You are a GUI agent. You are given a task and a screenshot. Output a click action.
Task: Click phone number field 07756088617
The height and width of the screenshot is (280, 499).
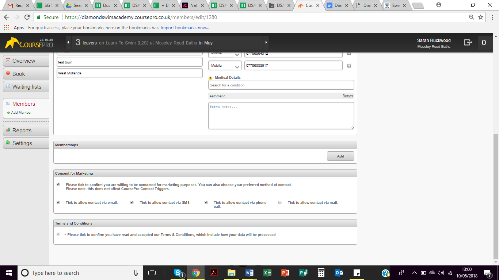tap(293, 66)
